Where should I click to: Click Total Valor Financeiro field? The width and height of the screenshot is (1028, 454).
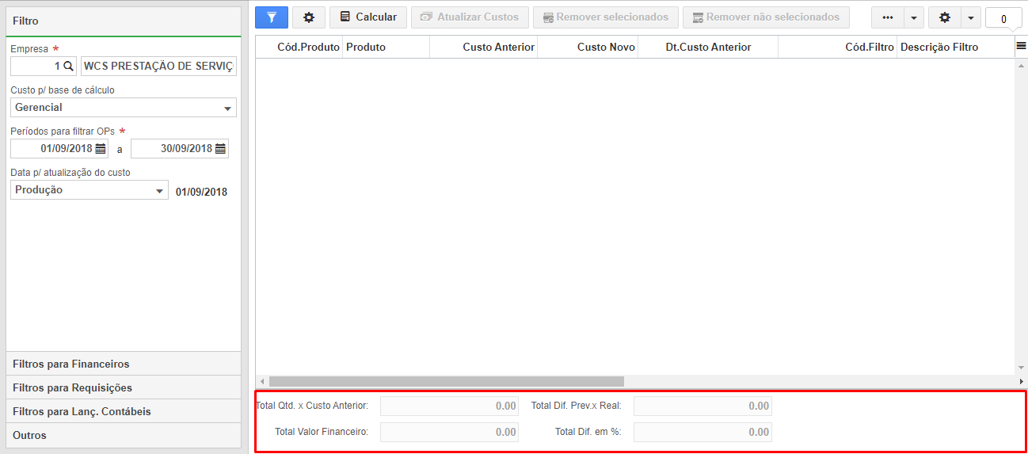click(x=449, y=432)
